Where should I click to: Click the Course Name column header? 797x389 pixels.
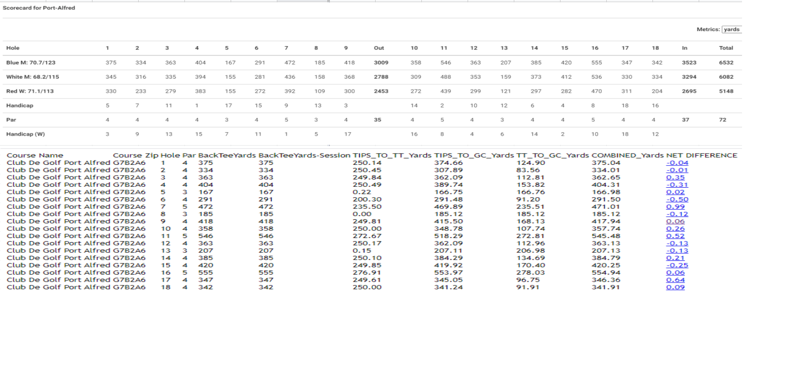pos(35,156)
